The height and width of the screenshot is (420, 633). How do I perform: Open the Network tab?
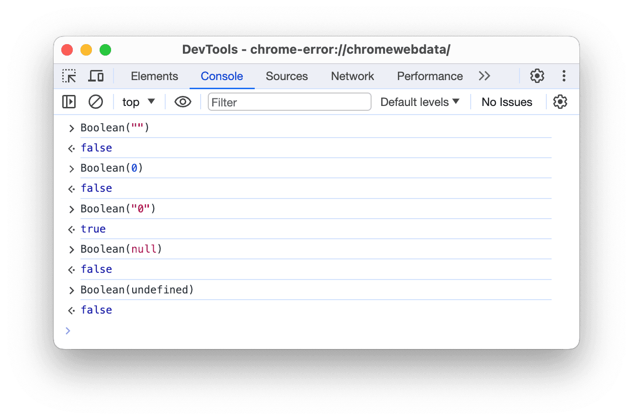click(352, 76)
